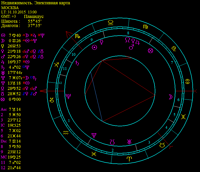The image size is (200, 172).
Task: Click the Sagittarius sign on the zodiac ring
Action: click(x=57, y=65)
